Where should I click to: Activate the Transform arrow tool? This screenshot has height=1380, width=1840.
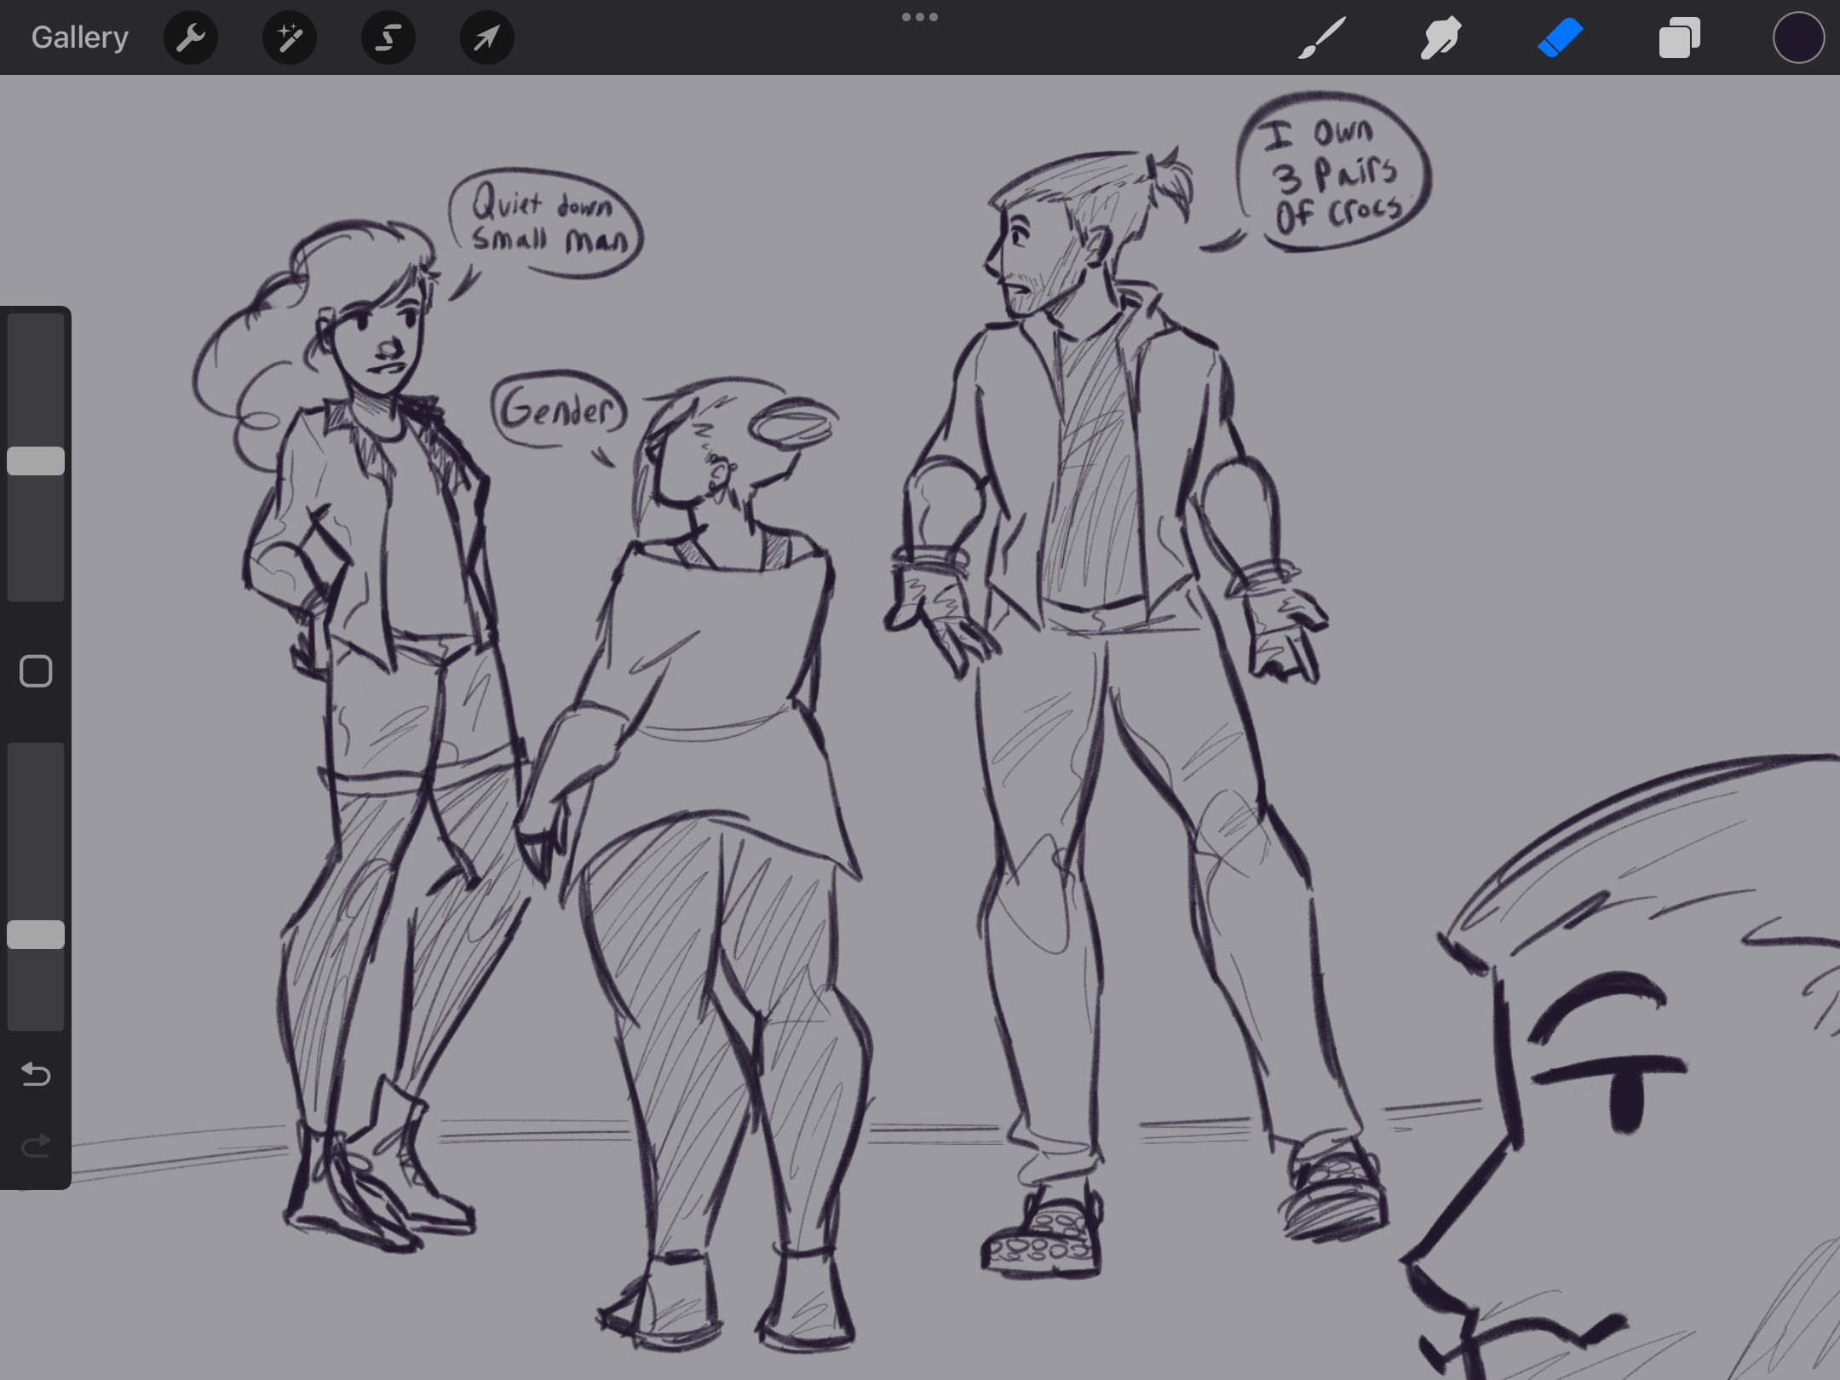coord(486,37)
